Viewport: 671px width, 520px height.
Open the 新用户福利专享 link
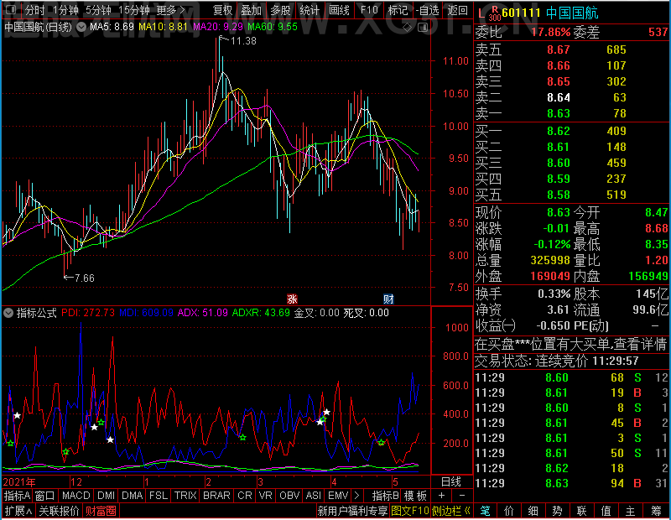point(352,511)
